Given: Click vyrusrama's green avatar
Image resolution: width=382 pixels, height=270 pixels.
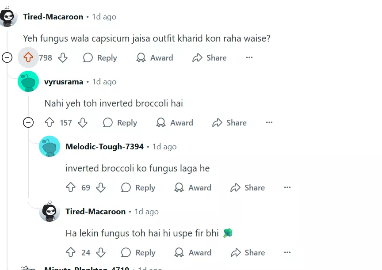Looking at the screenshot, I should click(28, 82).
